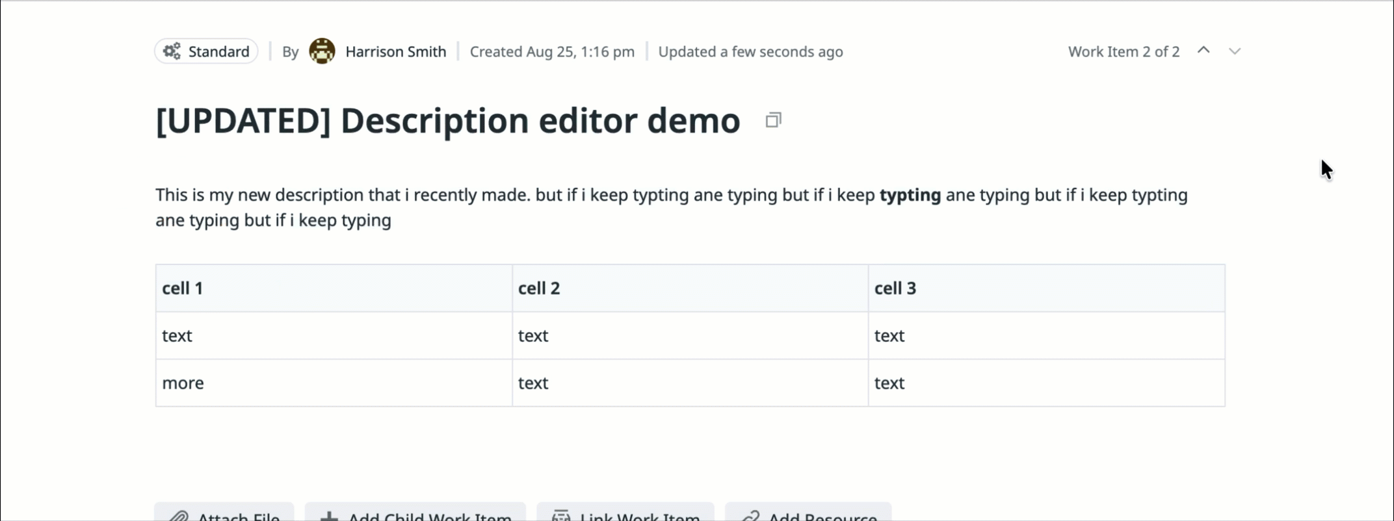Click the 'text' cell right next to 'more'
The width and height of the screenshot is (1394, 521).
point(690,383)
